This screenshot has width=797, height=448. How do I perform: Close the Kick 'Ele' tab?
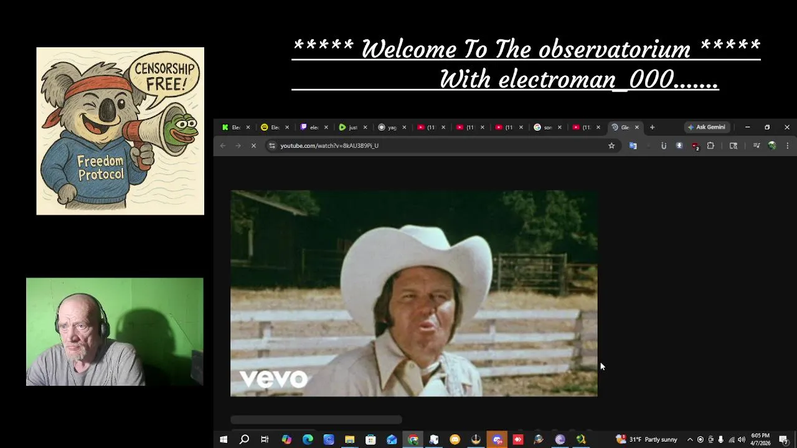(x=248, y=127)
